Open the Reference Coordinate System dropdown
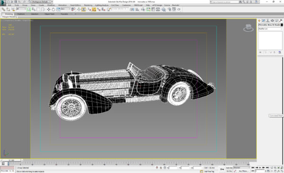 (66, 9)
